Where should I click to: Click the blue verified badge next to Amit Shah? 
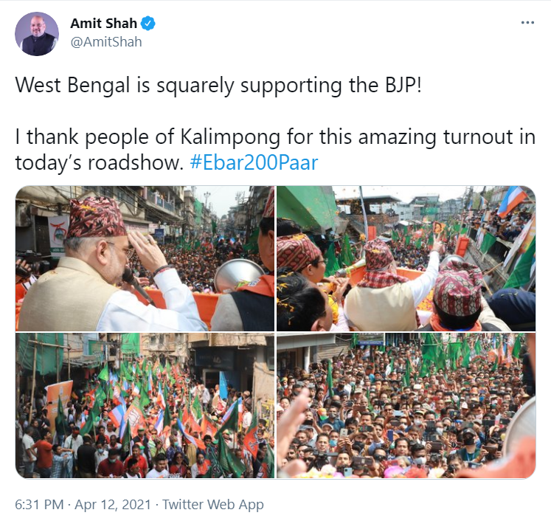[x=148, y=24]
